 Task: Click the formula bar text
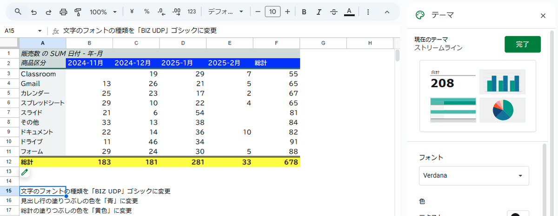pos(140,31)
